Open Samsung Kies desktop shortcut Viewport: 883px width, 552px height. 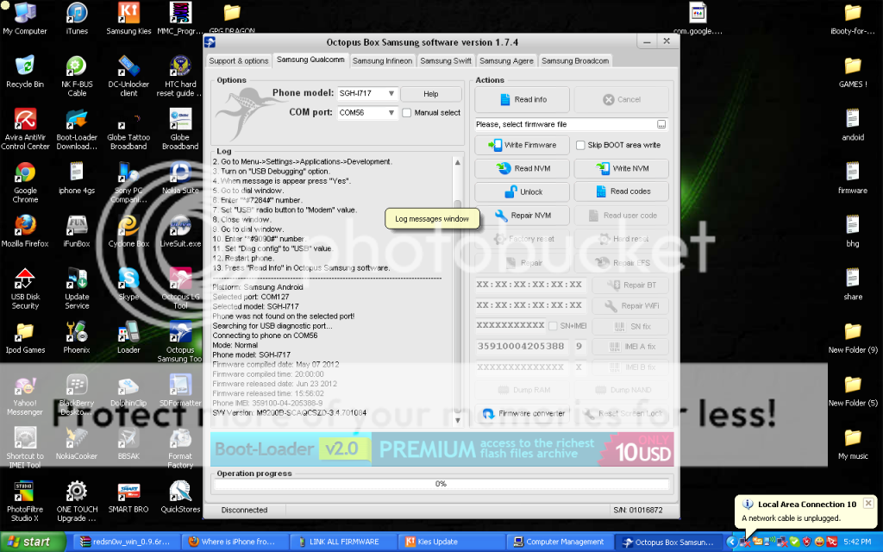[128, 19]
